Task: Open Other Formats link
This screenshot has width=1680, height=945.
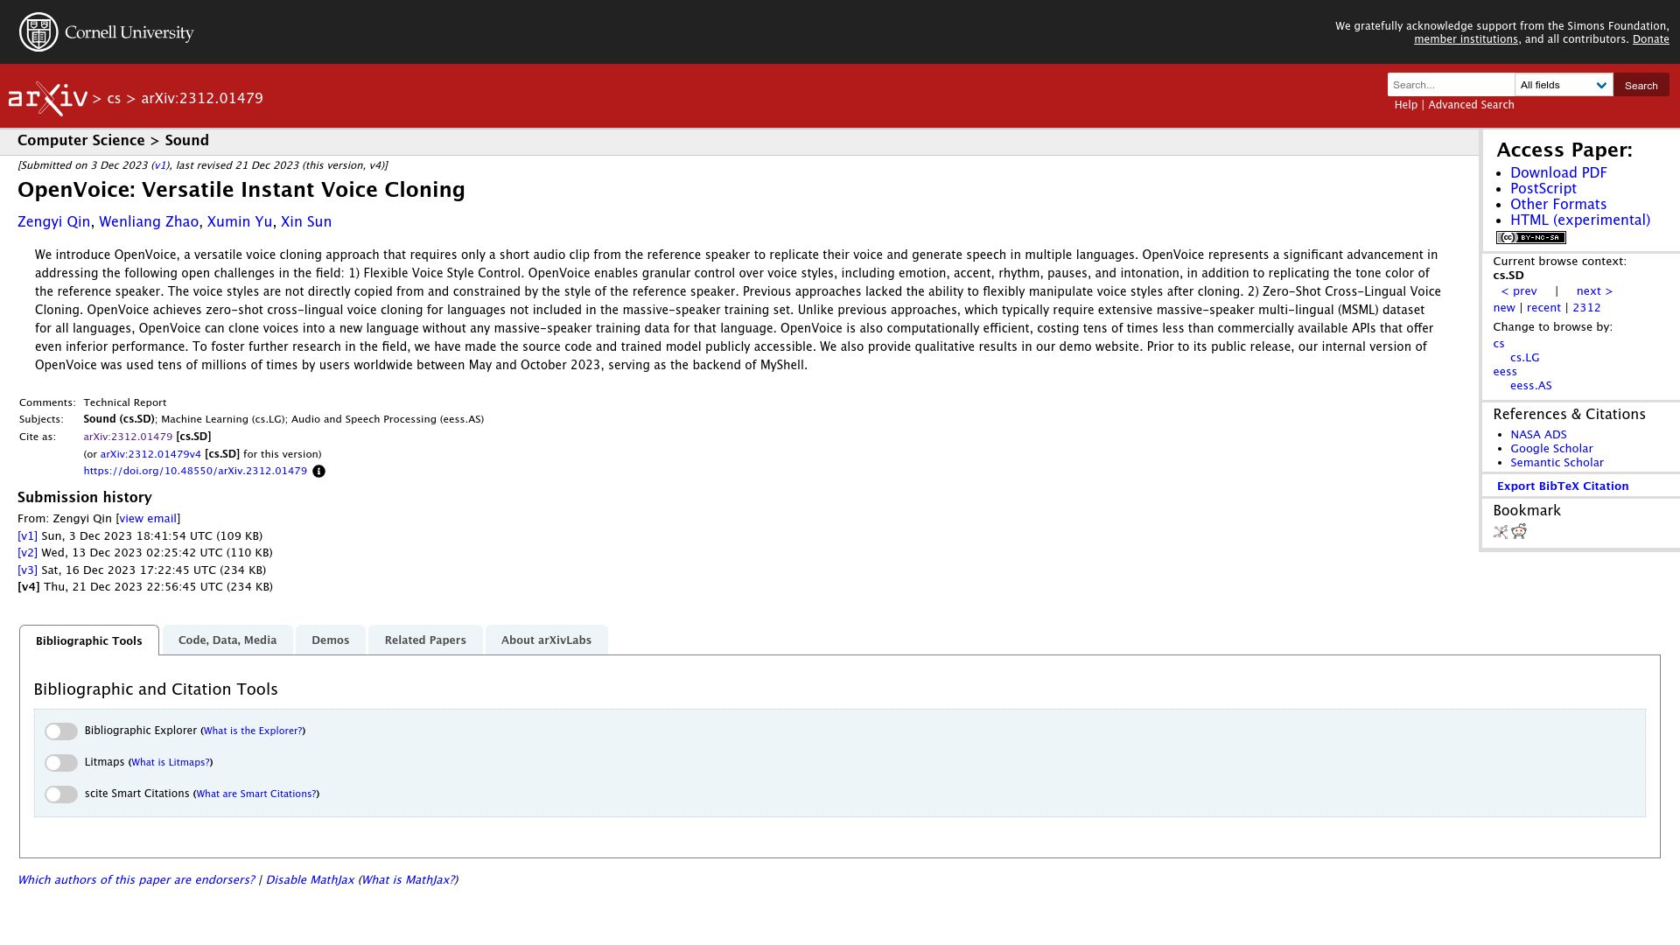Action: click(x=1558, y=205)
